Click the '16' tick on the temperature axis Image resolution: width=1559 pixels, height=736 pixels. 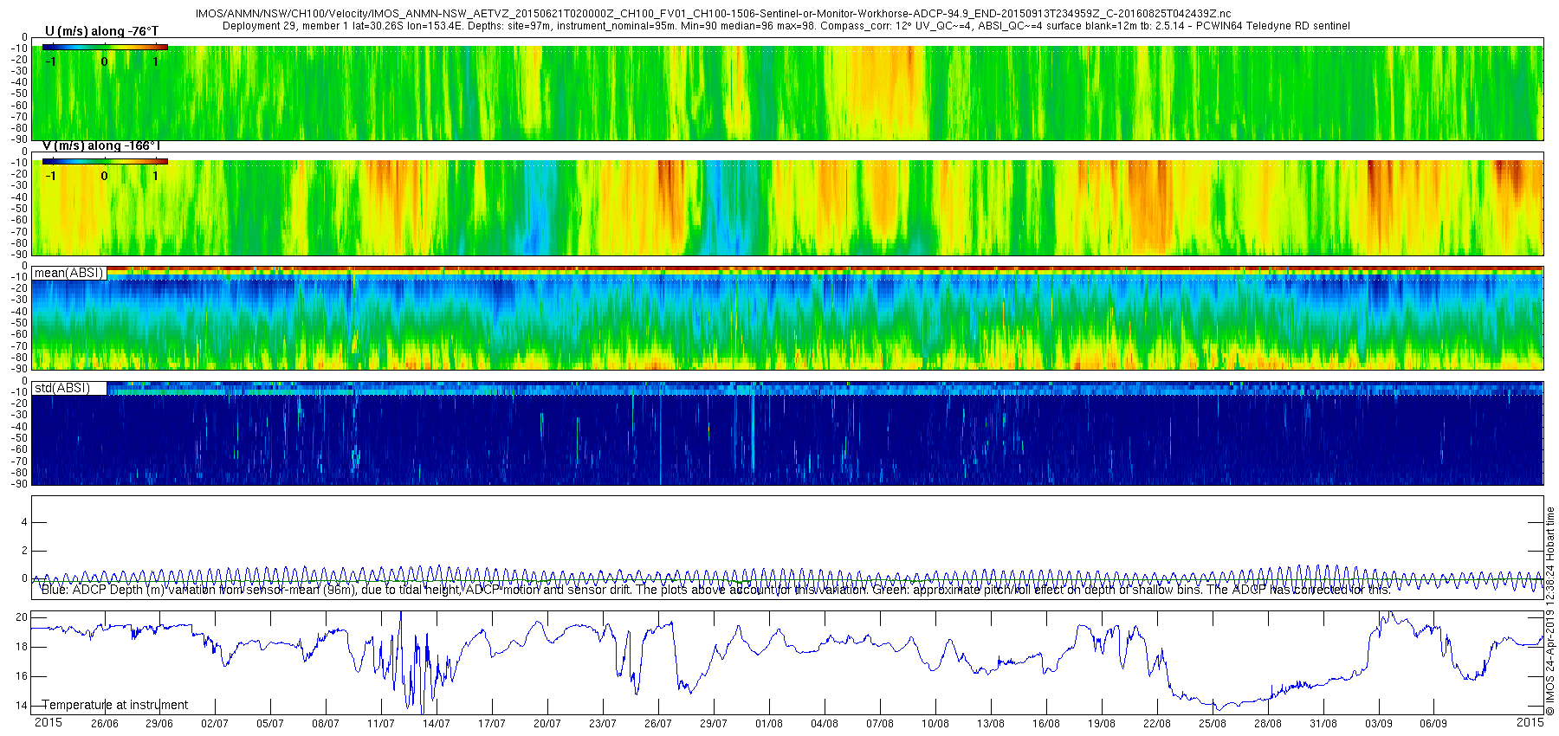pyautogui.click(x=23, y=676)
